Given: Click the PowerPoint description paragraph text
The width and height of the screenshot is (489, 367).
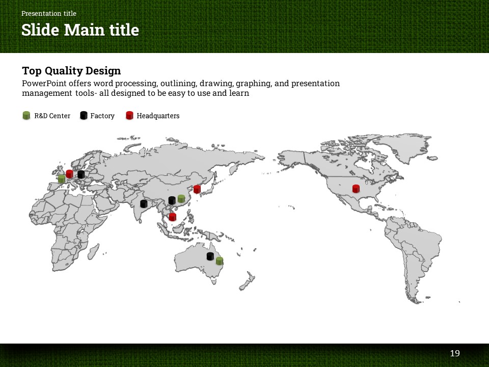Looking at the screenshot, I should pos(181,88).
